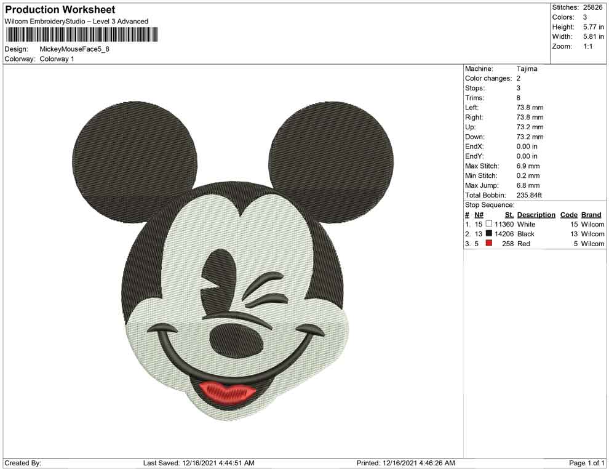Click the stitch count '14206' for Black
The image size is (609, 469).
504,234
